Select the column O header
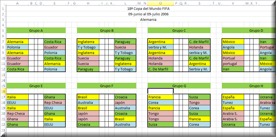The width and height of the screenshot is (276, 137). (x=160, y=4)
